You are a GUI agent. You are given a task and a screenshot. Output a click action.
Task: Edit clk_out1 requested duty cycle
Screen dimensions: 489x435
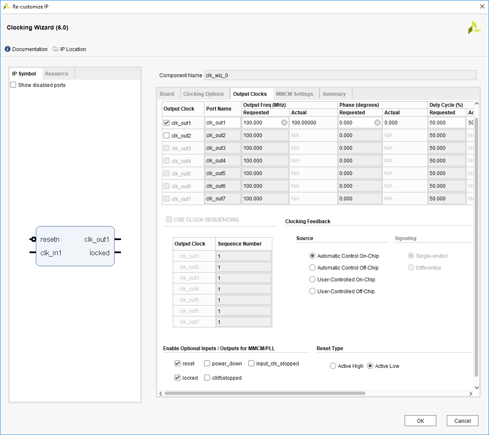447,123
